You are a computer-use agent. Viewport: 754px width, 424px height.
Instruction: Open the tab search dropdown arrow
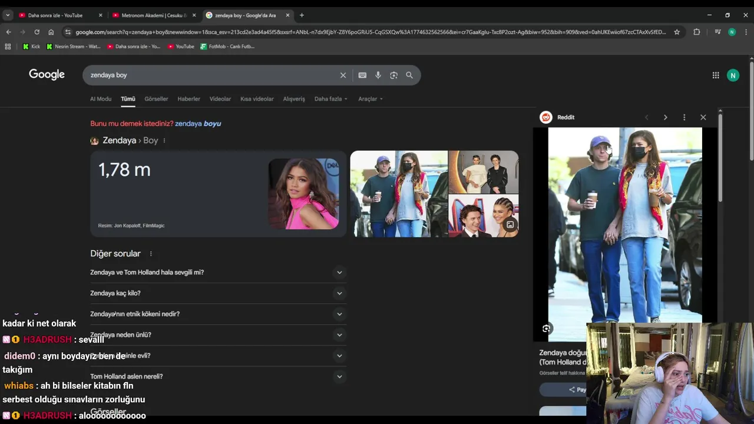pos(8,15)
